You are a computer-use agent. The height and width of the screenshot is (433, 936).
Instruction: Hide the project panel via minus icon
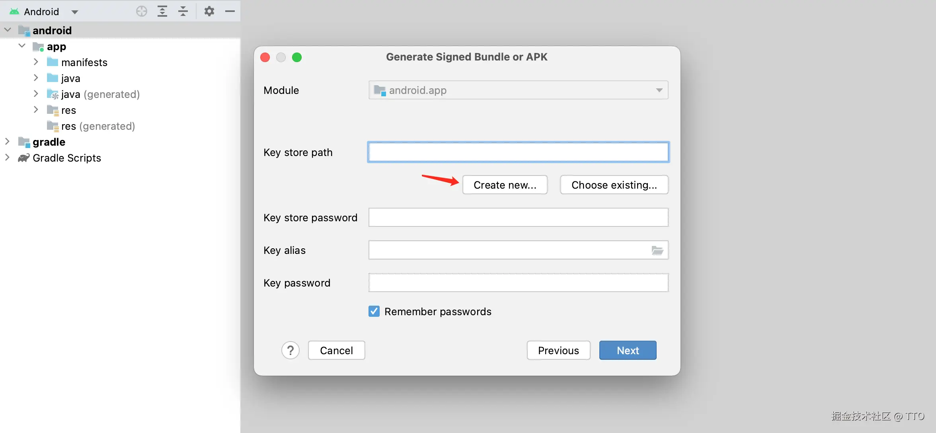coord(230,11)
